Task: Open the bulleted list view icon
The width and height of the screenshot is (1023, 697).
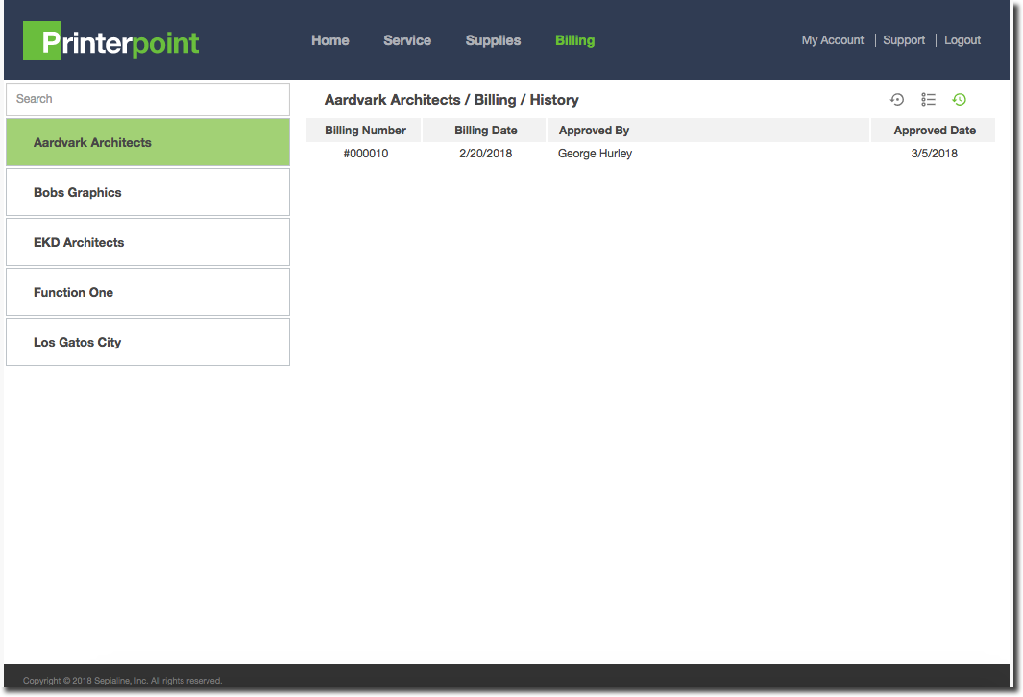Action: (928, 99)
